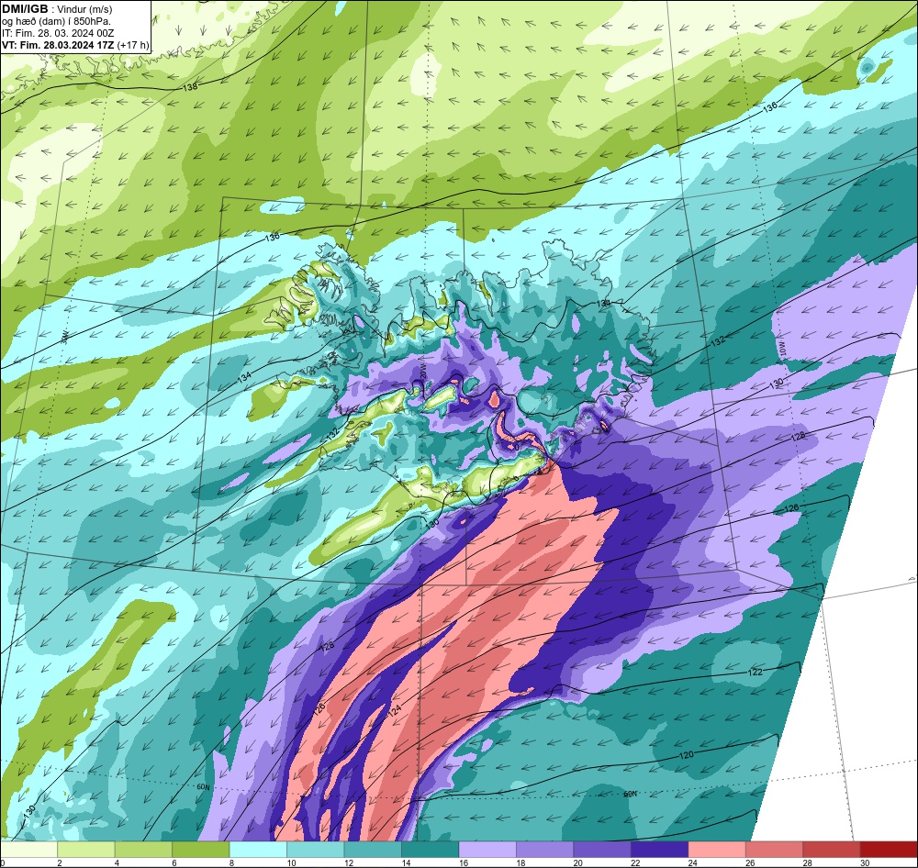Screen dimensions: 918x868
Task: Select the legend swatch between 10 and 12
Action: (316, 850)
